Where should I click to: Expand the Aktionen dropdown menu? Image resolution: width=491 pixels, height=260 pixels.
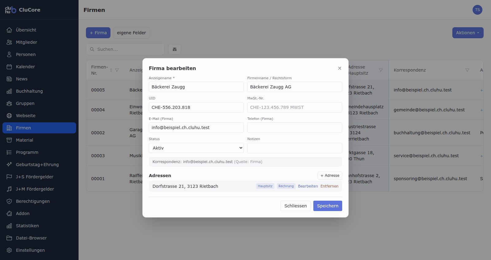(468, 33)
